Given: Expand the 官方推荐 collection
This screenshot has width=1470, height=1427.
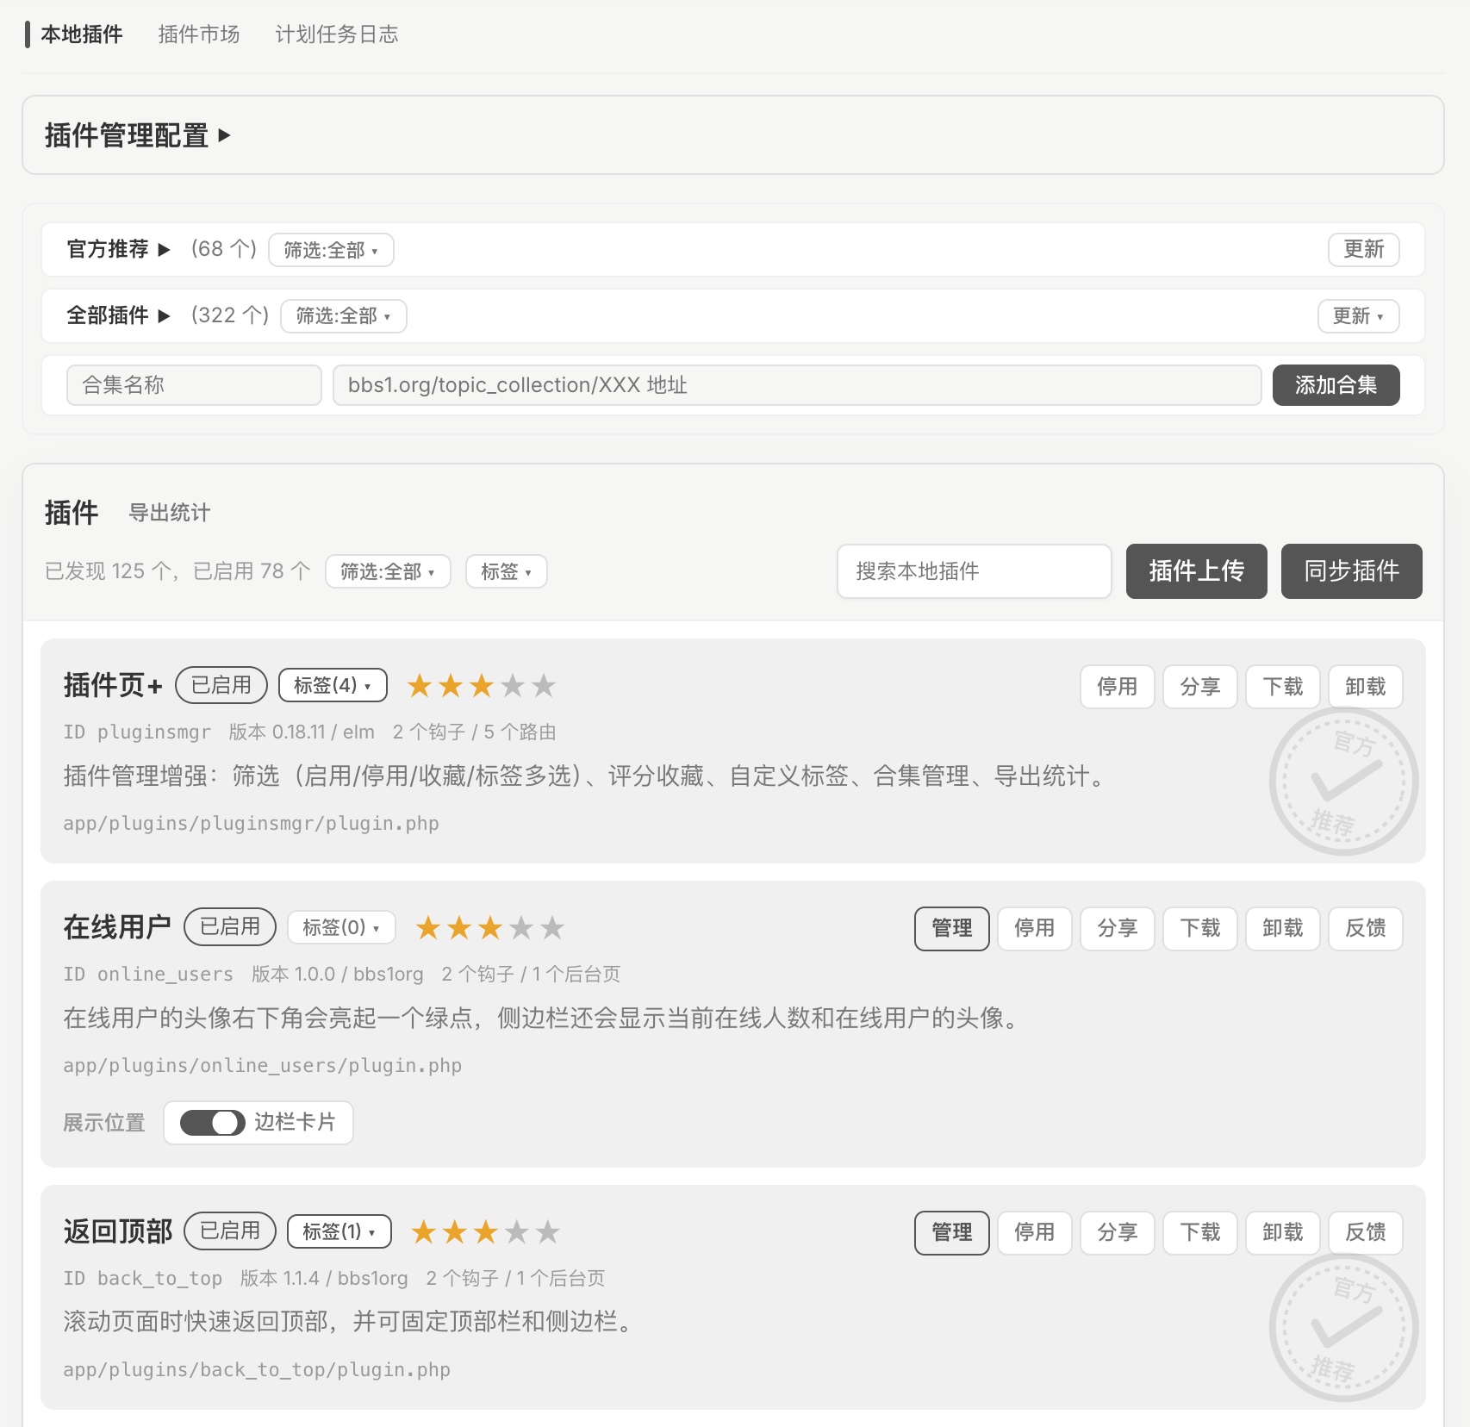Looking at the screenshot, I should pyautogui.click(x=119, y=249).
